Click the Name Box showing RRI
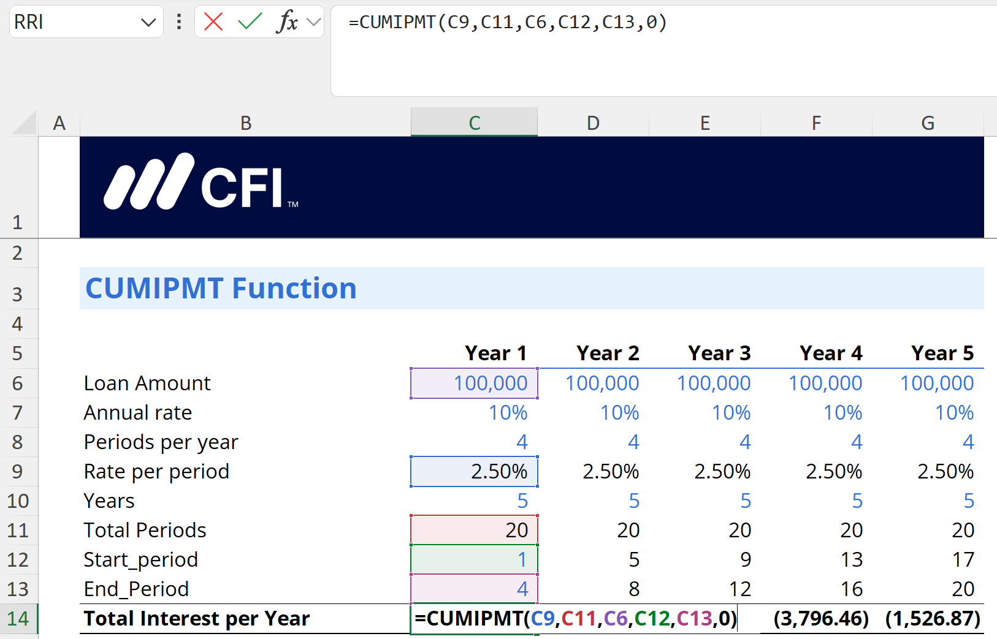 (74, 23)
